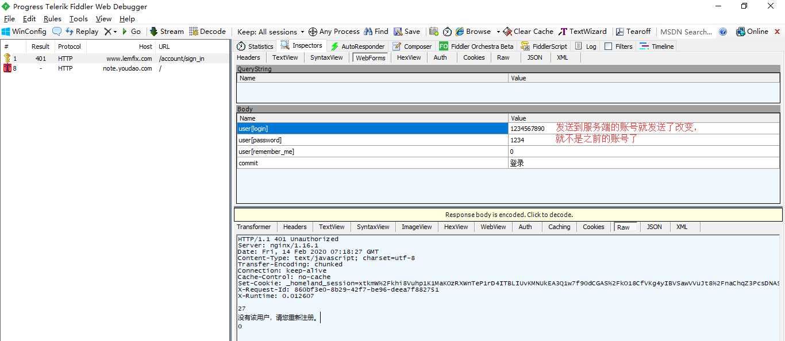The image size is (785, 341).
Task: Select session 8 note.youdao.com row
Action: 115,68
